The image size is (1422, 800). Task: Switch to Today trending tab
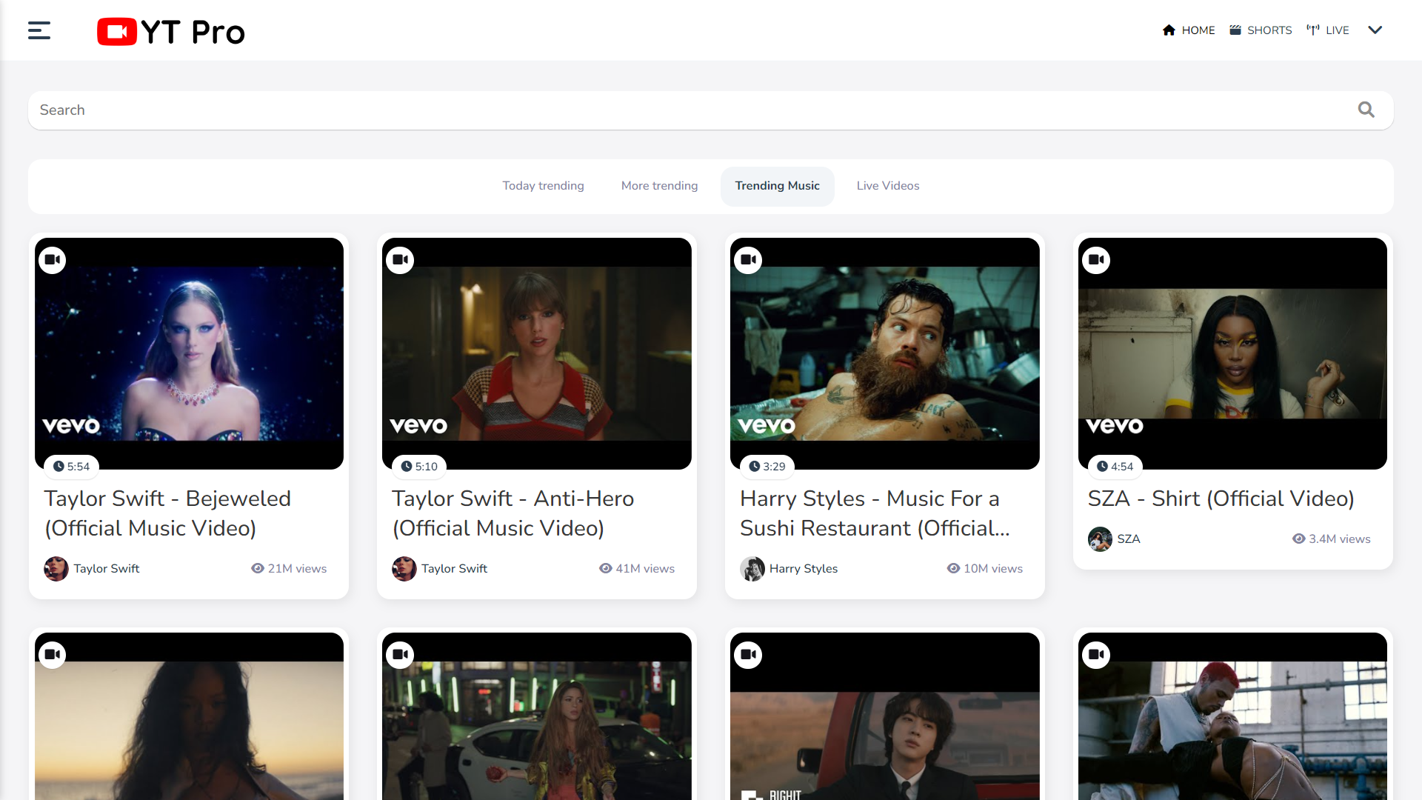coord(543,186)
